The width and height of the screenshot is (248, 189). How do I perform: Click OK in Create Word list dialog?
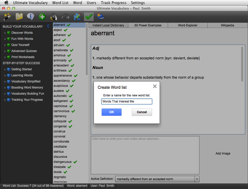pyautogui.click(x=111, y=112)
